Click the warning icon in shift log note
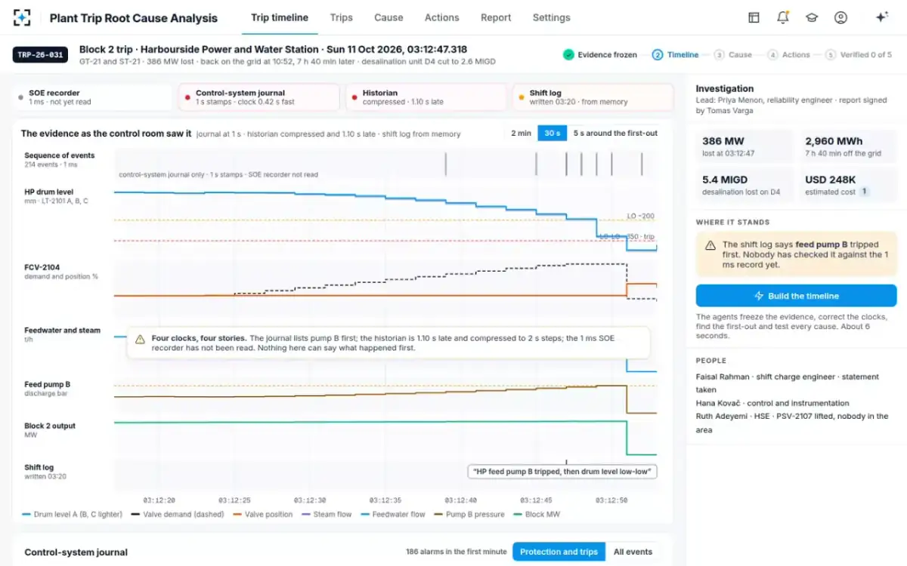This screenshot has height=566, width=907. 710,245
